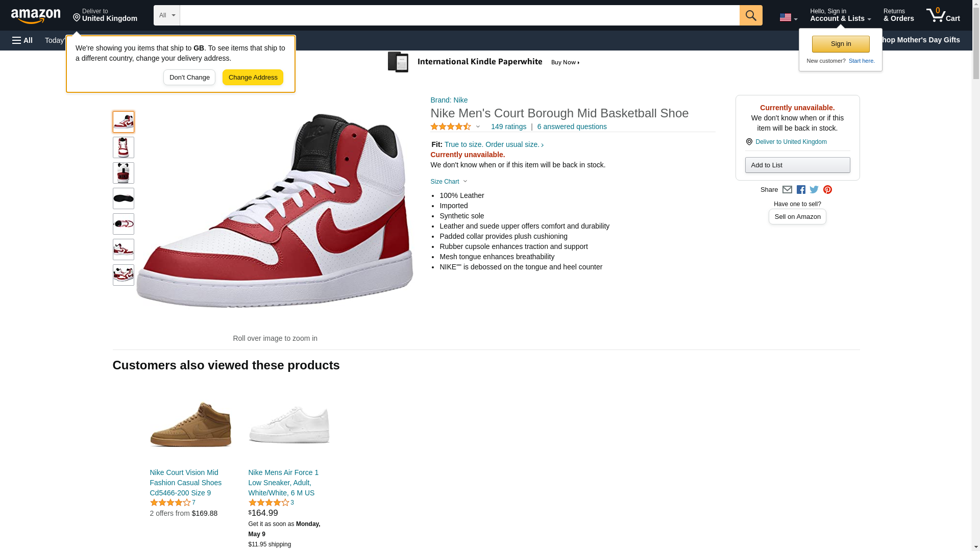Share product via email icon
Screen dimensions: 980x551
click(787, 190)
